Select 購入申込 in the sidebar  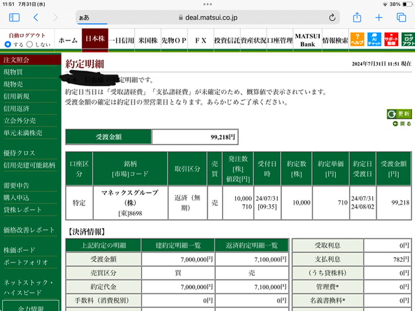[16, 198]
